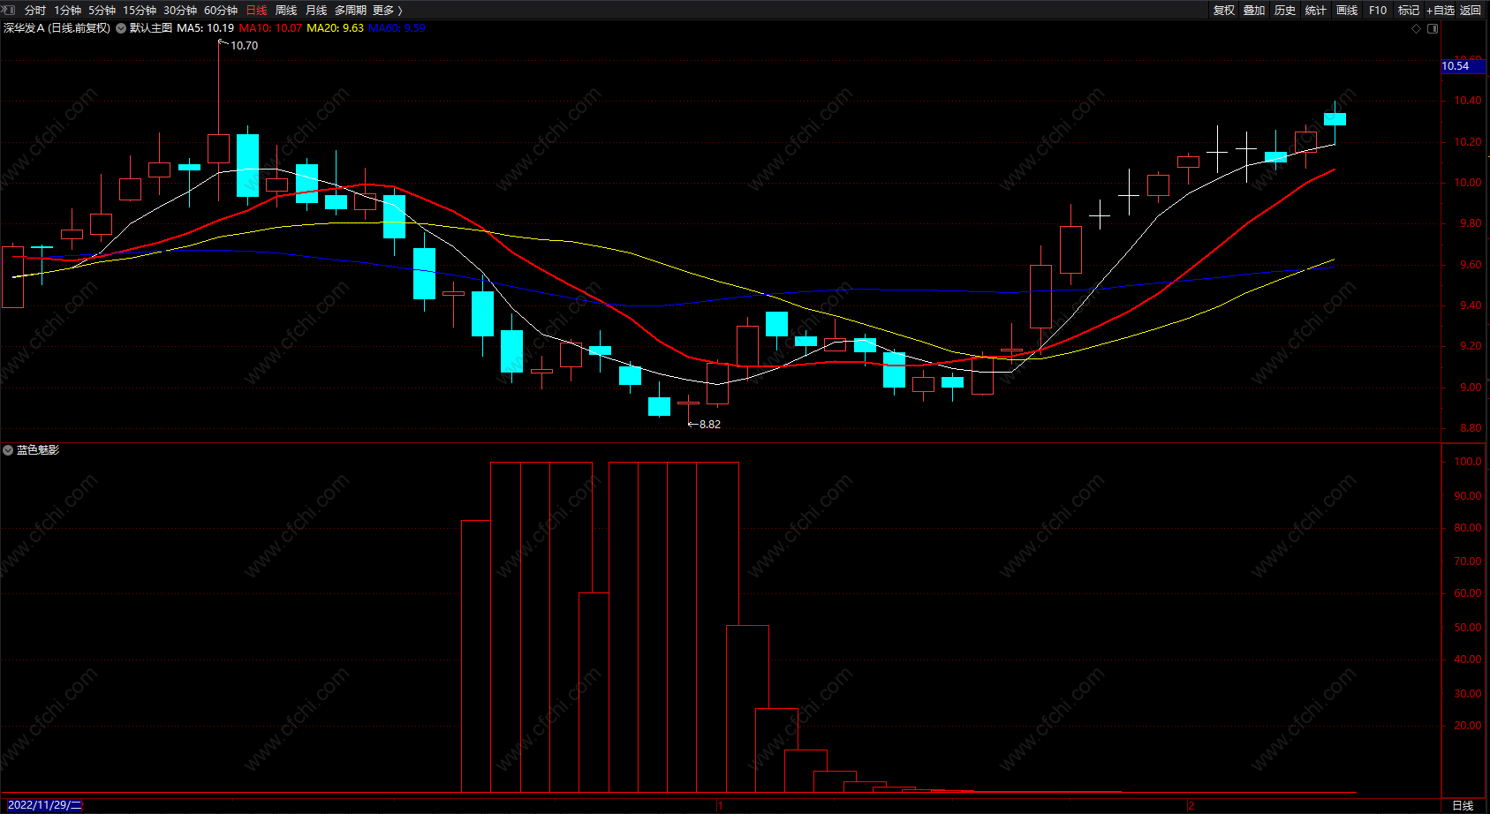Click the MA5: 10.19 indicator label
This screenshot has height=814, width=1490.
point(205,28)
